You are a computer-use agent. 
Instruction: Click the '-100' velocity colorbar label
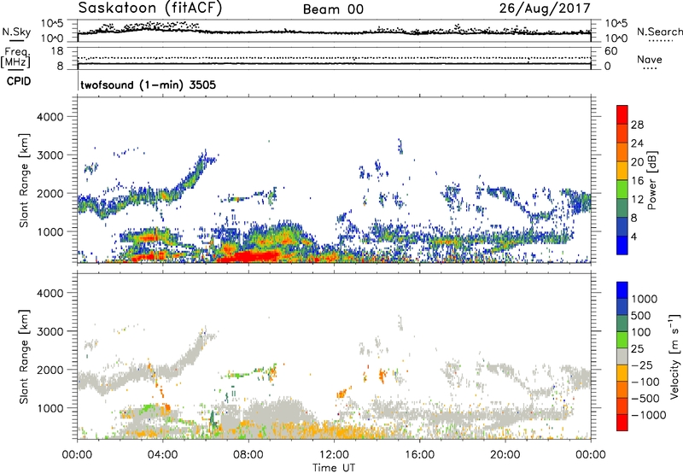coord(645,382)
